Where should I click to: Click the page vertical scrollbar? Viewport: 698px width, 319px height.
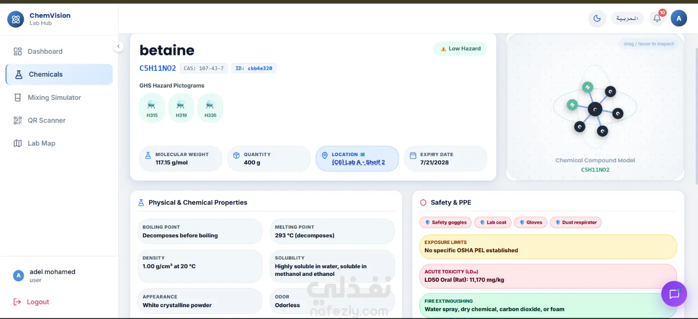[696, 113]
